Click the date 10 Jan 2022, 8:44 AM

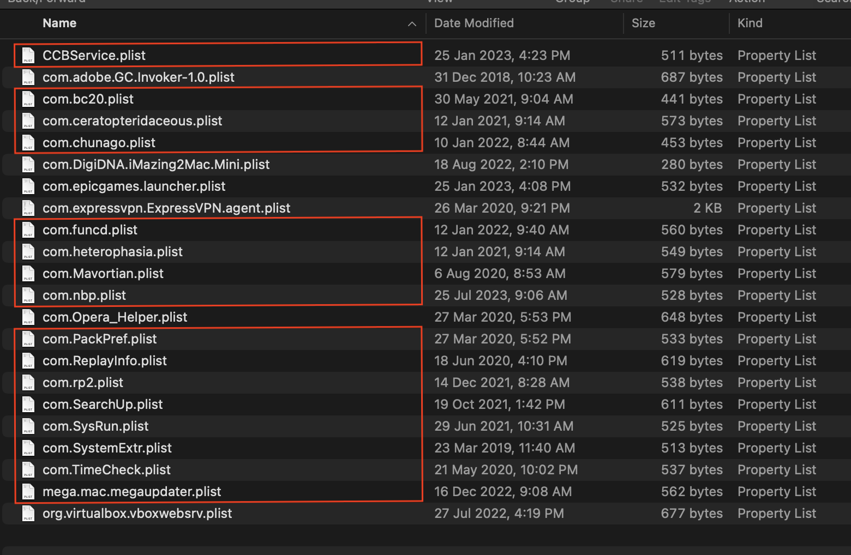[502, 142]
